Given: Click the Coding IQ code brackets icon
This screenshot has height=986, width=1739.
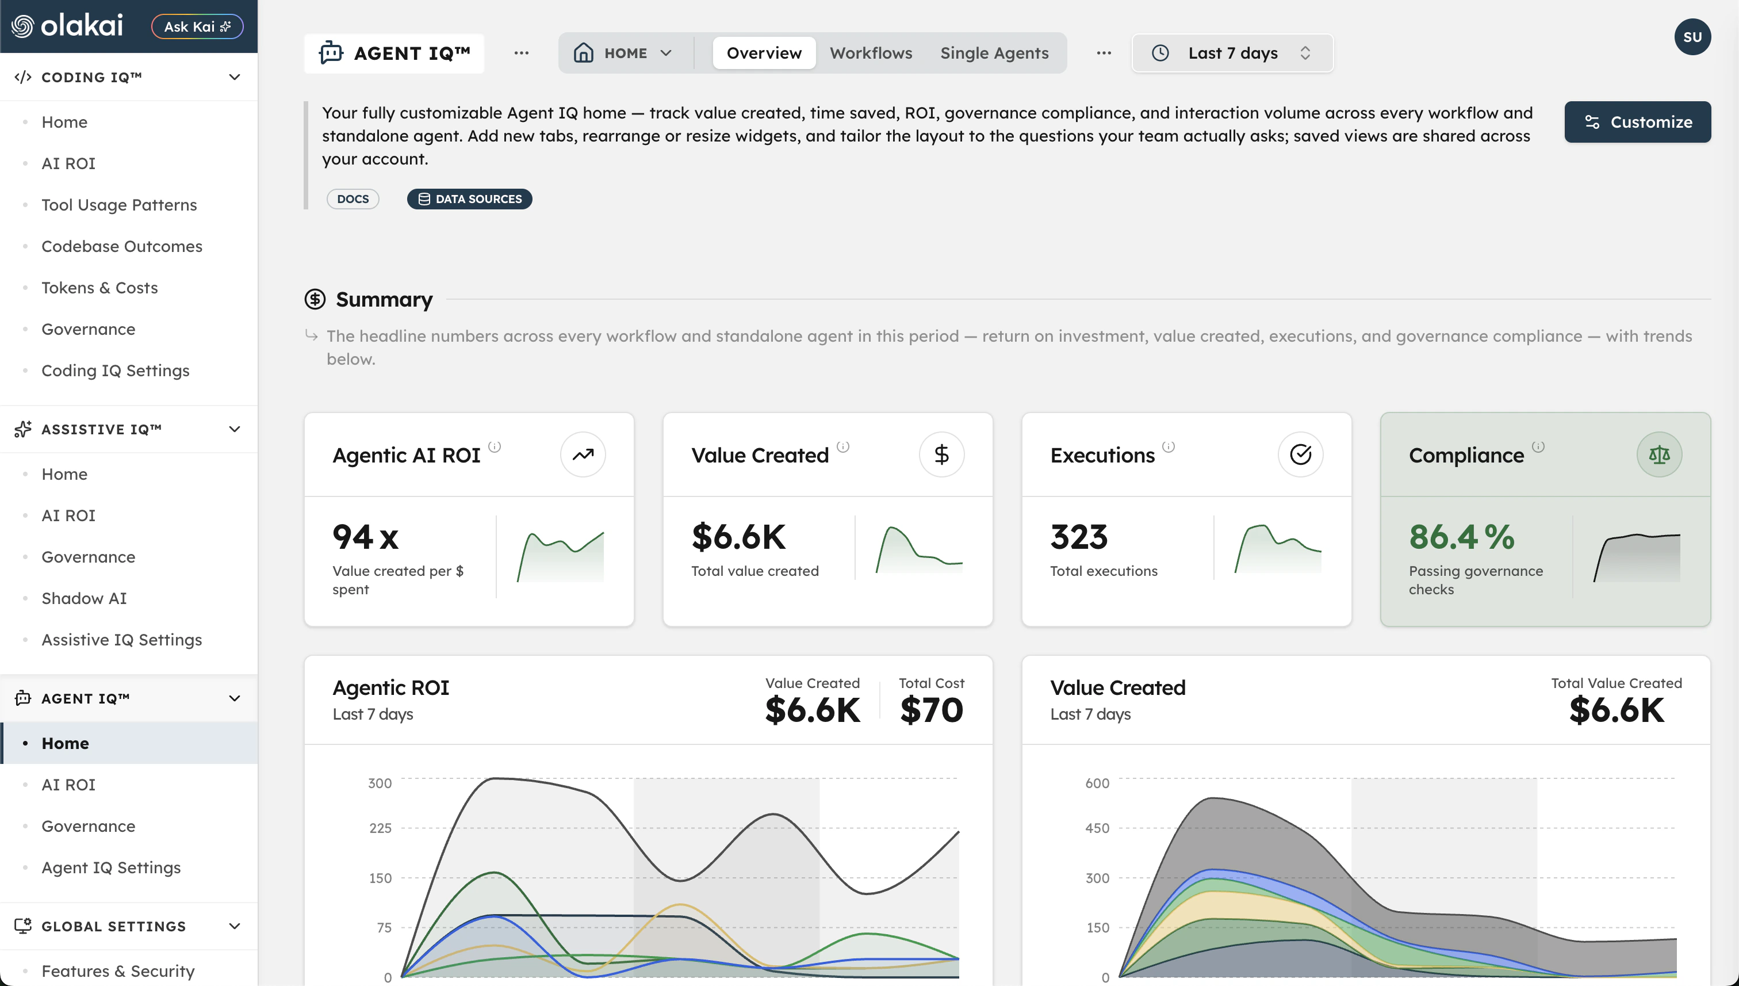Looking at the screenshot, I should pyautogui.click(x=23, y=77).
